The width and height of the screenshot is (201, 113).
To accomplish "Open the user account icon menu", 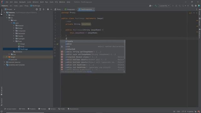I will pos(151,6).
